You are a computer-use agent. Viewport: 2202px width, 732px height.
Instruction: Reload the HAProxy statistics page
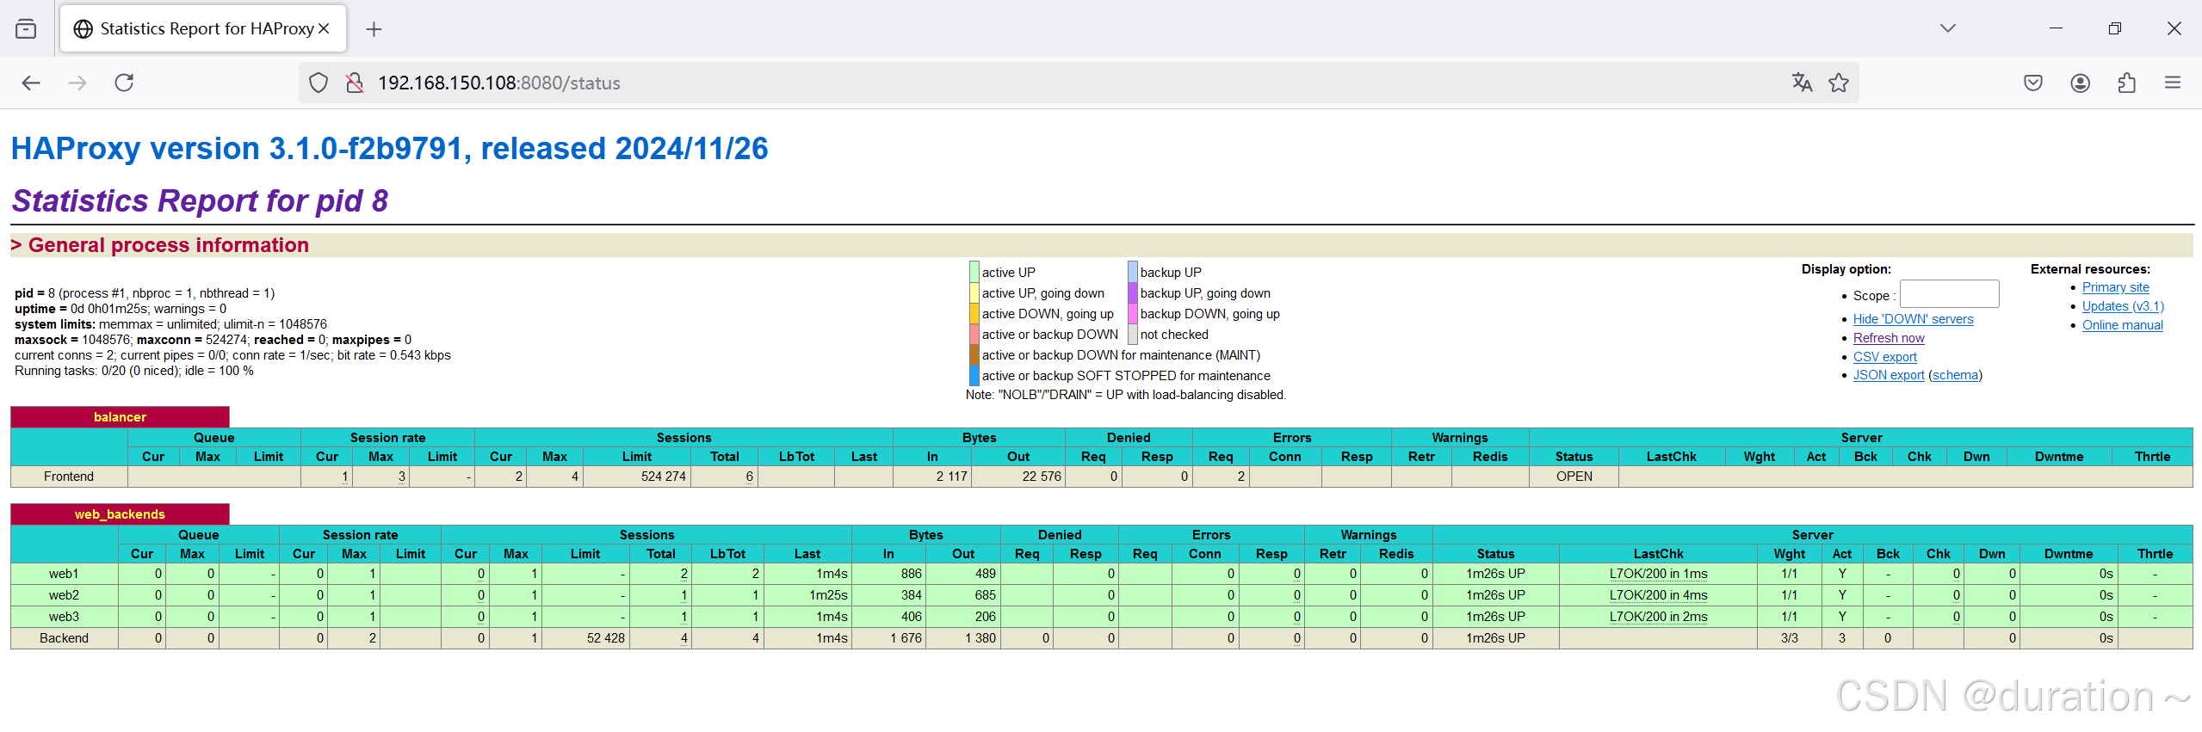pyautogui.click(x=124, y=83)
